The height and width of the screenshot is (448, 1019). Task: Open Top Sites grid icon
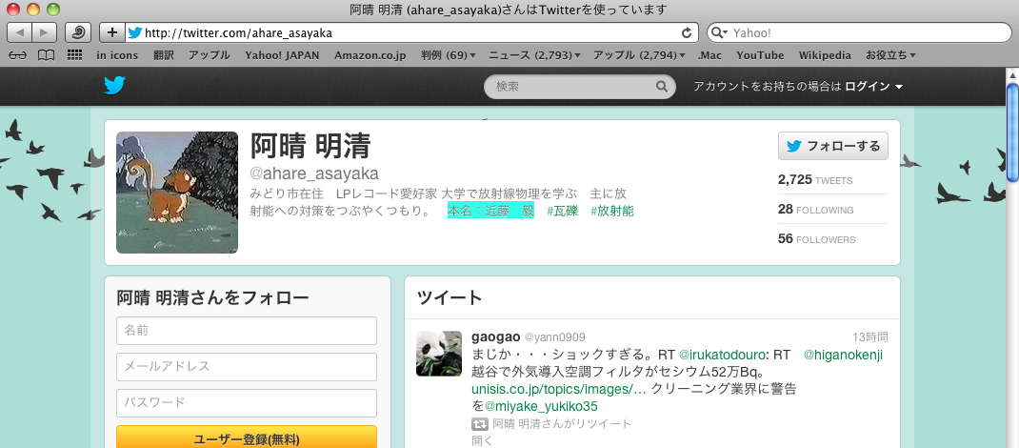point(74,55)
